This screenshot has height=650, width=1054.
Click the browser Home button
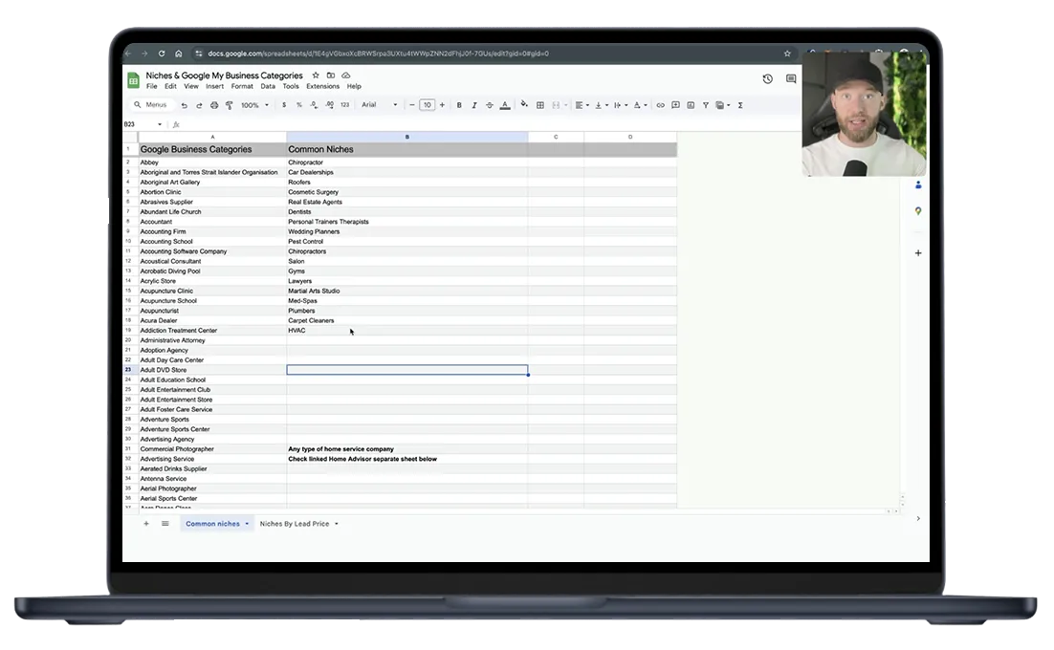pos(178,53)
